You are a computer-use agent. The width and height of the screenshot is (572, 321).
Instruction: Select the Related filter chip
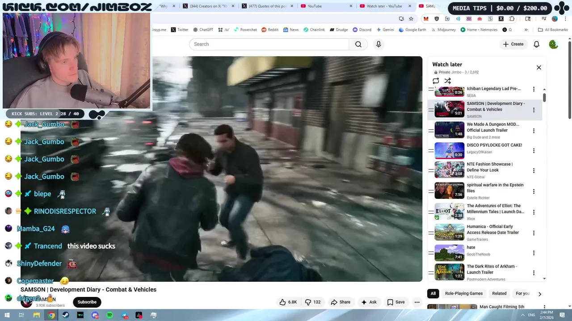pos(499,293)
